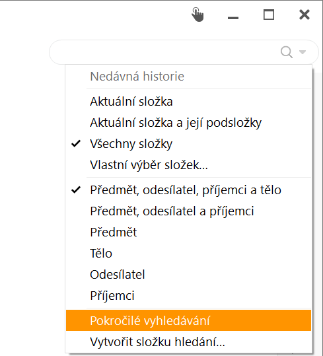The height and width of the screenshot is (356, 323).
Task: Open Pokročilé vyhledávání
Action: coord(188,320)
